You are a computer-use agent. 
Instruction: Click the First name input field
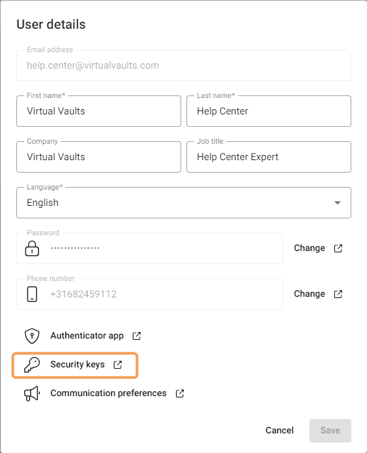99,111
